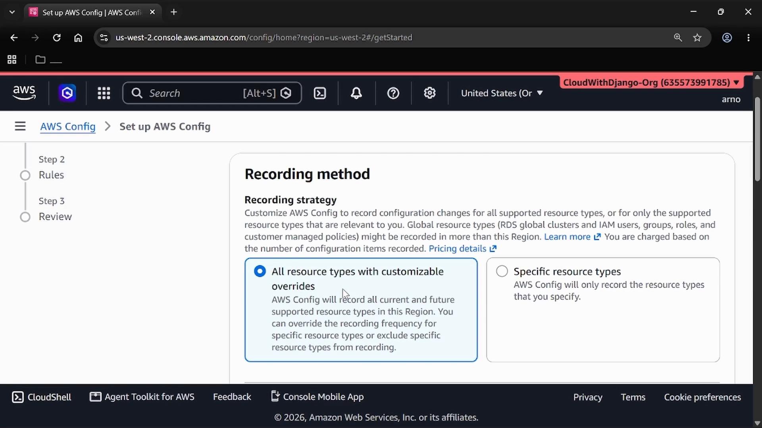The height and width of the screenshot is (428, 762).
Task: Open the browser tab search dropdown arrow
Action: tap(12, 12)
